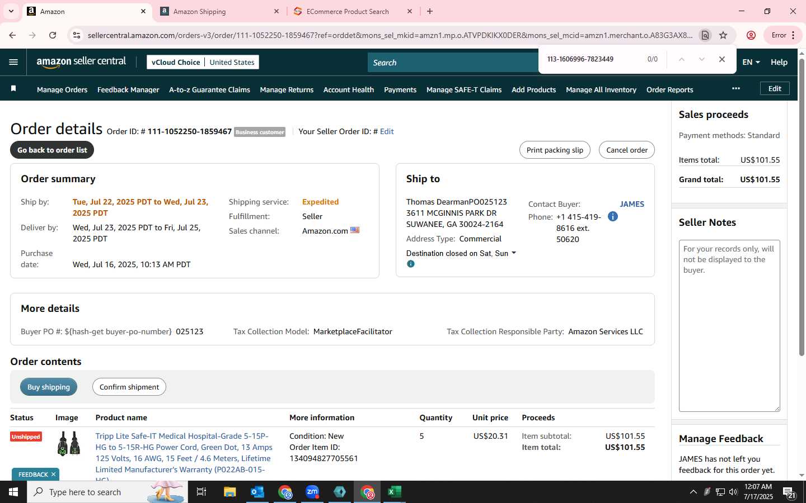Close the find-in-page bar
This screenshot has height=503, width=806.
[722, 59]
